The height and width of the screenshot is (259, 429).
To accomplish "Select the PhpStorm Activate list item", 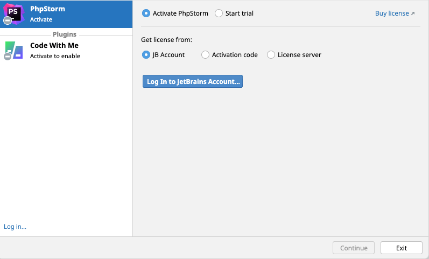I will pos(66,14).
